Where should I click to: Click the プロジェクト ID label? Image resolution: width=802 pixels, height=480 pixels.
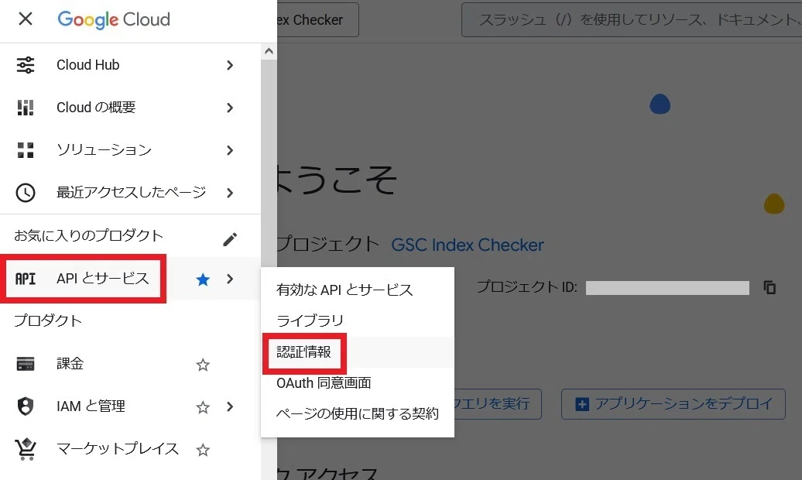[x=527, y=287]
